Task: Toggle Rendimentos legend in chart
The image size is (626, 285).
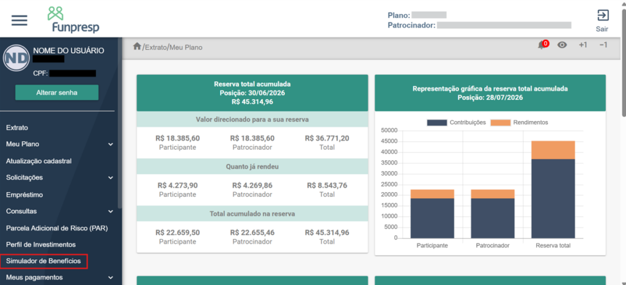Action: [519, 122]
